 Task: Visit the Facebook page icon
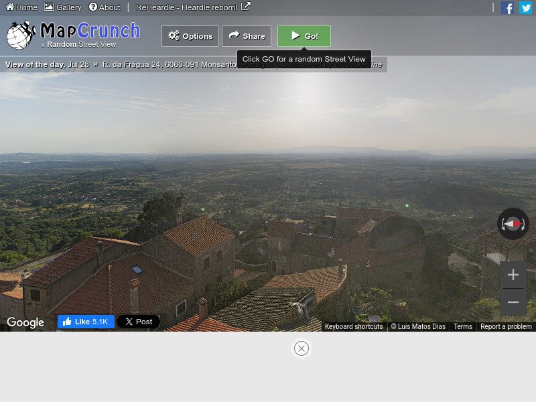point(507,7)
